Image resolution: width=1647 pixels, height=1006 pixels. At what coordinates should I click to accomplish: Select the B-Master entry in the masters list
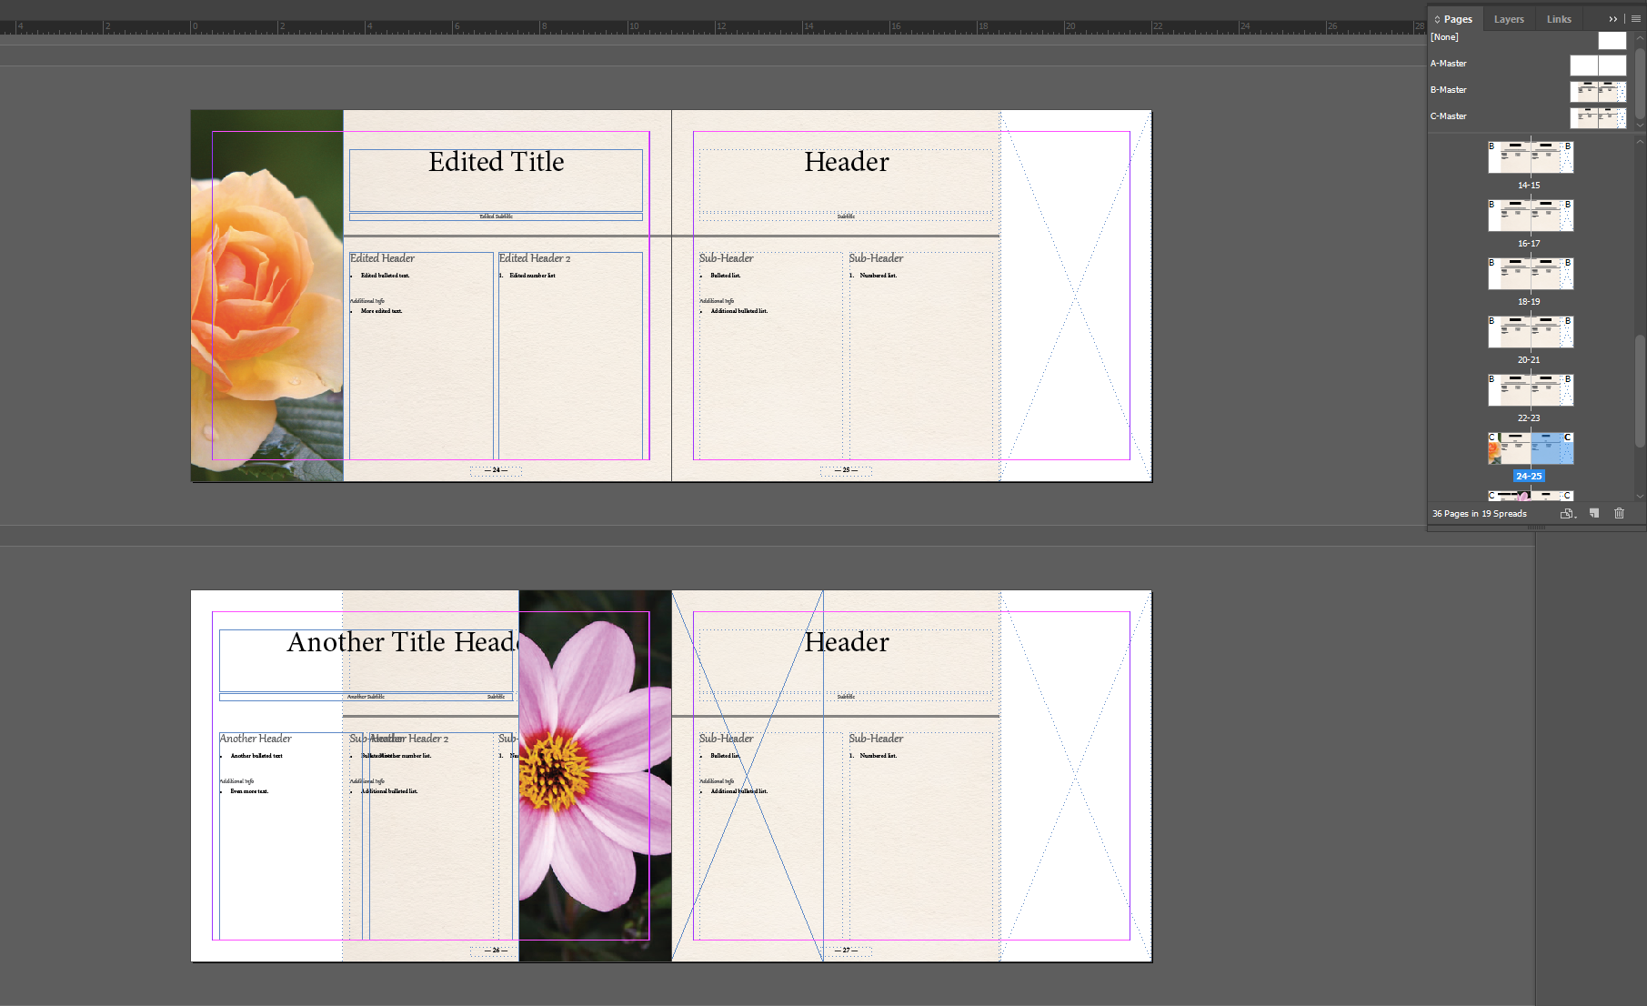[1448, 89]
